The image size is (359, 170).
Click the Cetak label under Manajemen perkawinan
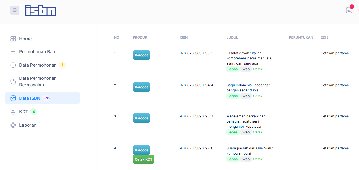258,132
